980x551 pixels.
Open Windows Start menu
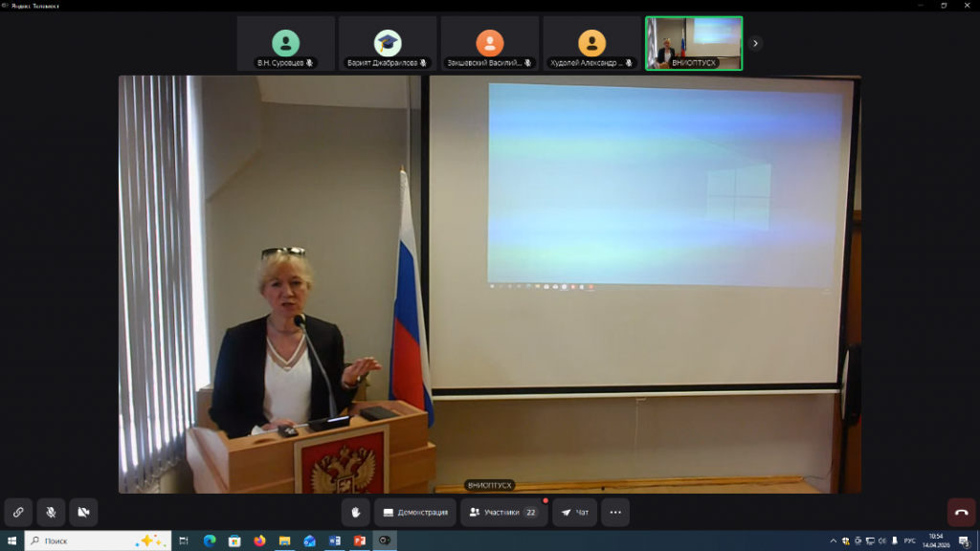(x=11, y=540)
